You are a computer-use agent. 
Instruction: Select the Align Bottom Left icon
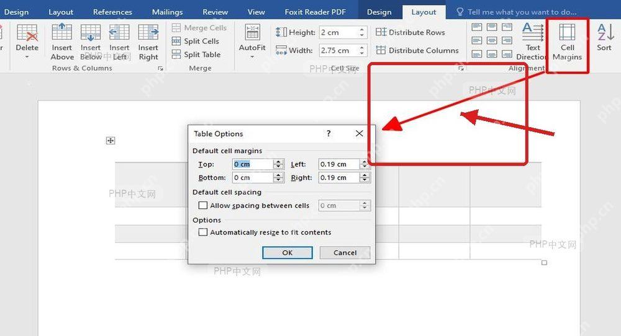(x=477, y=54)
